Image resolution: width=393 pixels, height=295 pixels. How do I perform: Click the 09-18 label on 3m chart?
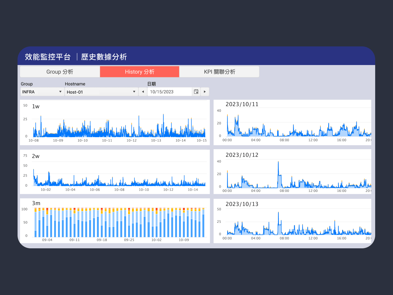[102, 240]
